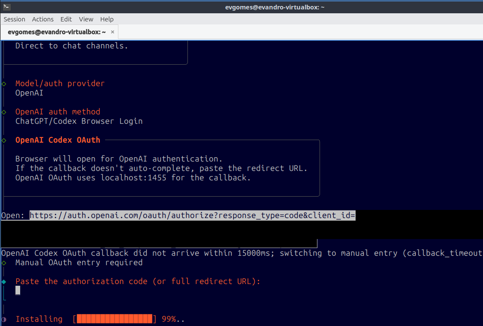Click the 'OpenAI auth method' heading

(57, 112)
